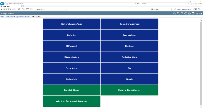
Task: Print the page using printer icon
Action: [189, 14]
